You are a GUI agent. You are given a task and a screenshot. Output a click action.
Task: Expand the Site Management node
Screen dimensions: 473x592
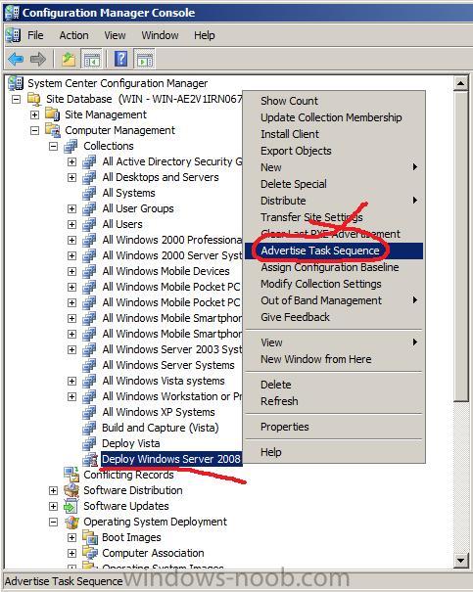34,114
